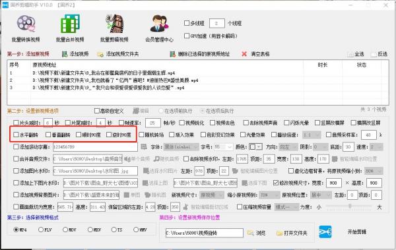Click the 随机图 random image icon
Image resolution: width=396 pixels, height=250 pixels.
147,195
